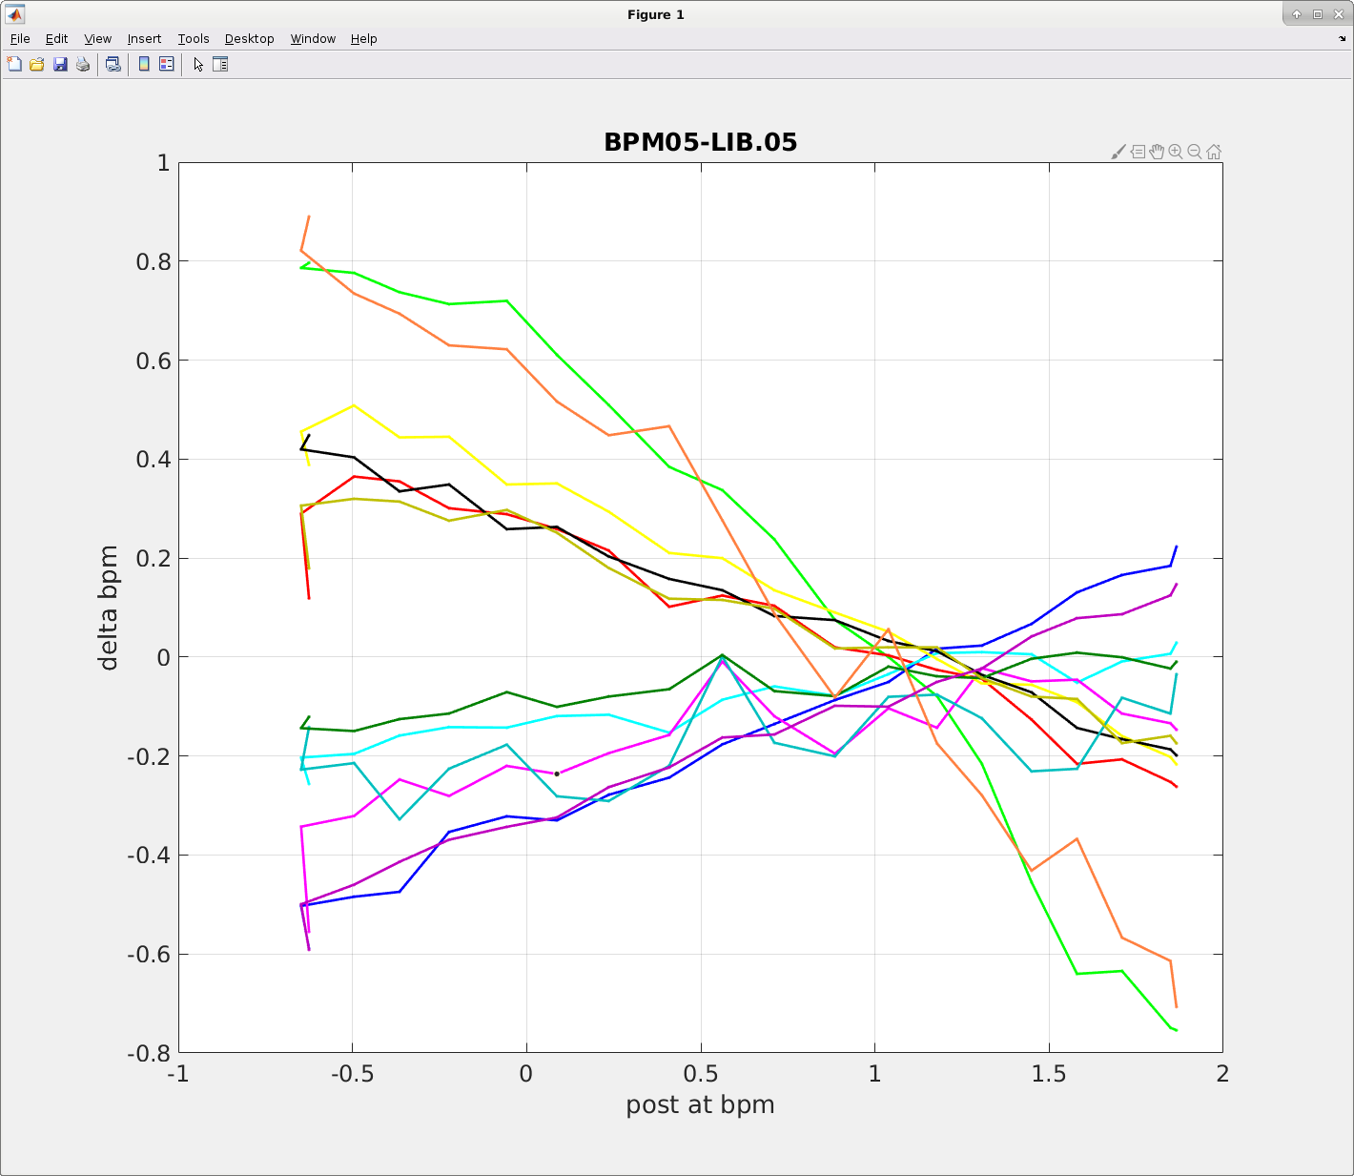The width and height of the screenshot is (1354, 1176).
Task: Restore view with the home icon
Action: pyautogui.click(x=1214, y=152)
